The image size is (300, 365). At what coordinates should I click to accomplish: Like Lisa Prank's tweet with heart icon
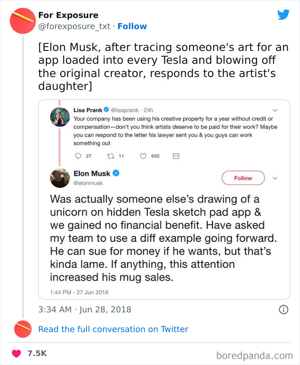(144, 156)
